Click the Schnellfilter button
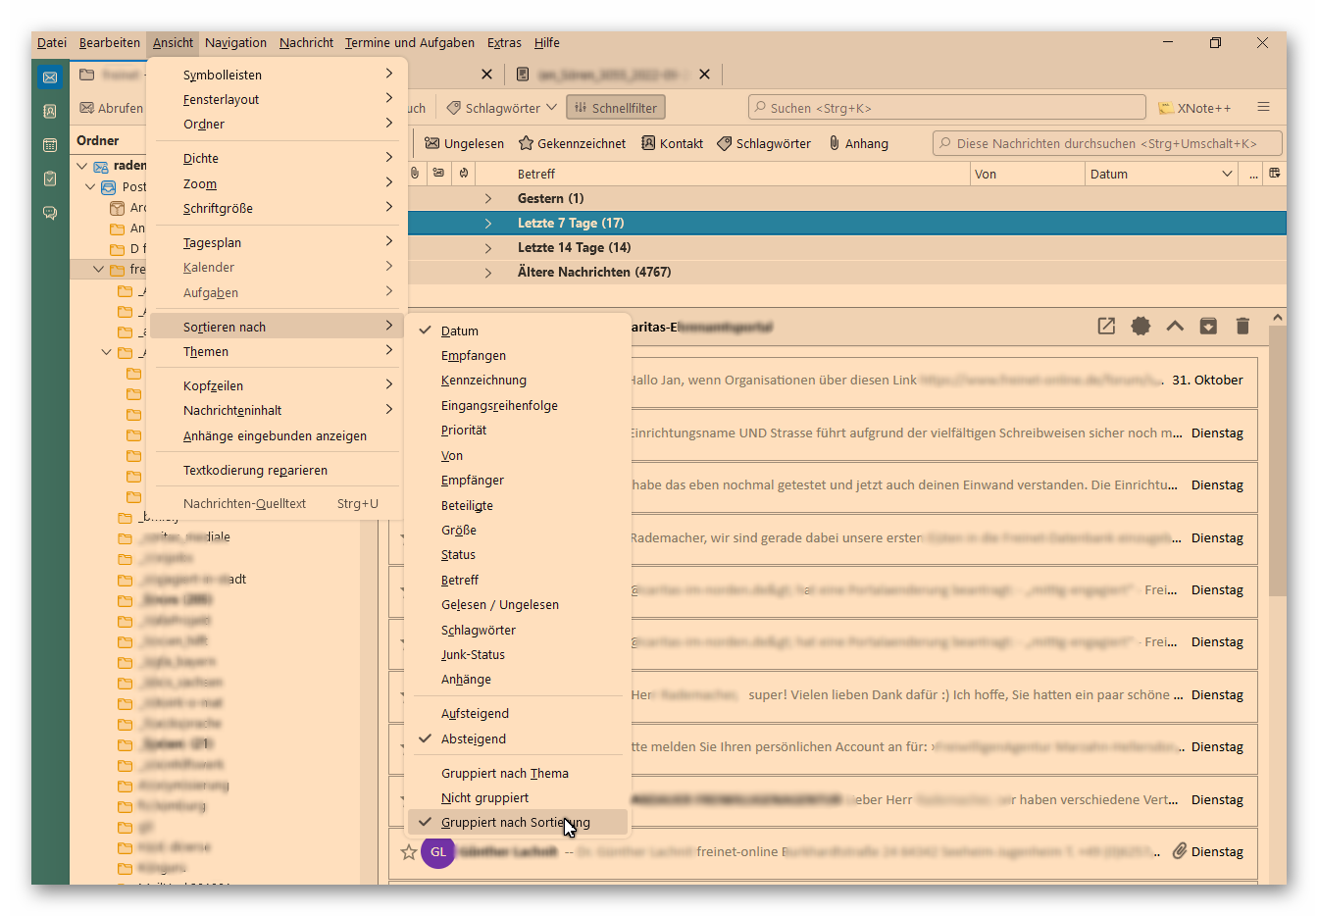 click(616, 107)
